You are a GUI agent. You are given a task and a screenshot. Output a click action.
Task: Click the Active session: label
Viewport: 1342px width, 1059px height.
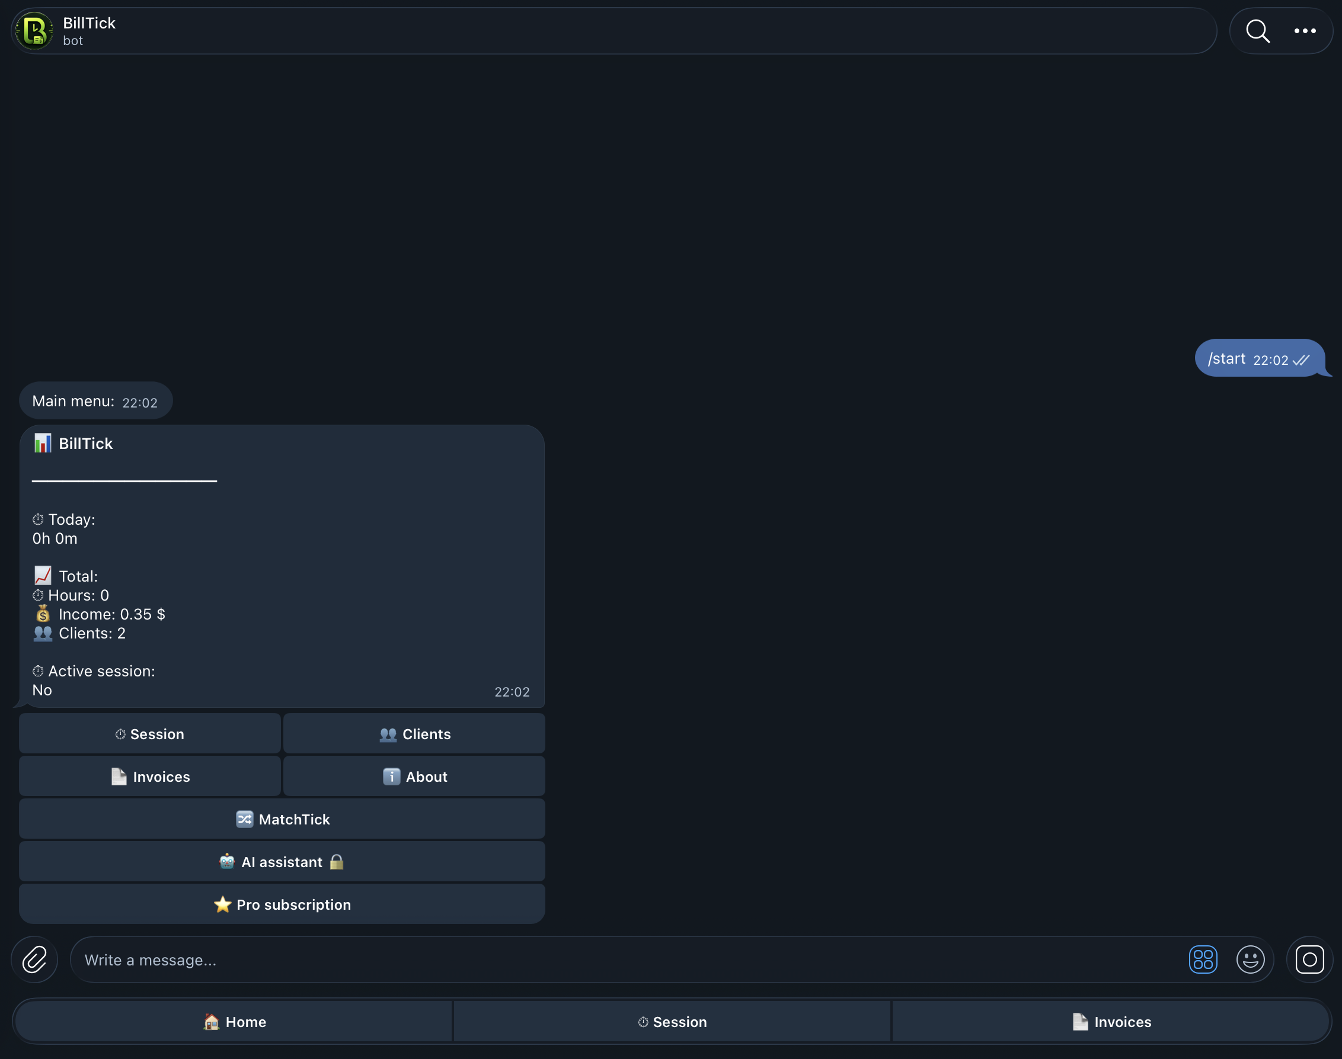tap(94, 671)
